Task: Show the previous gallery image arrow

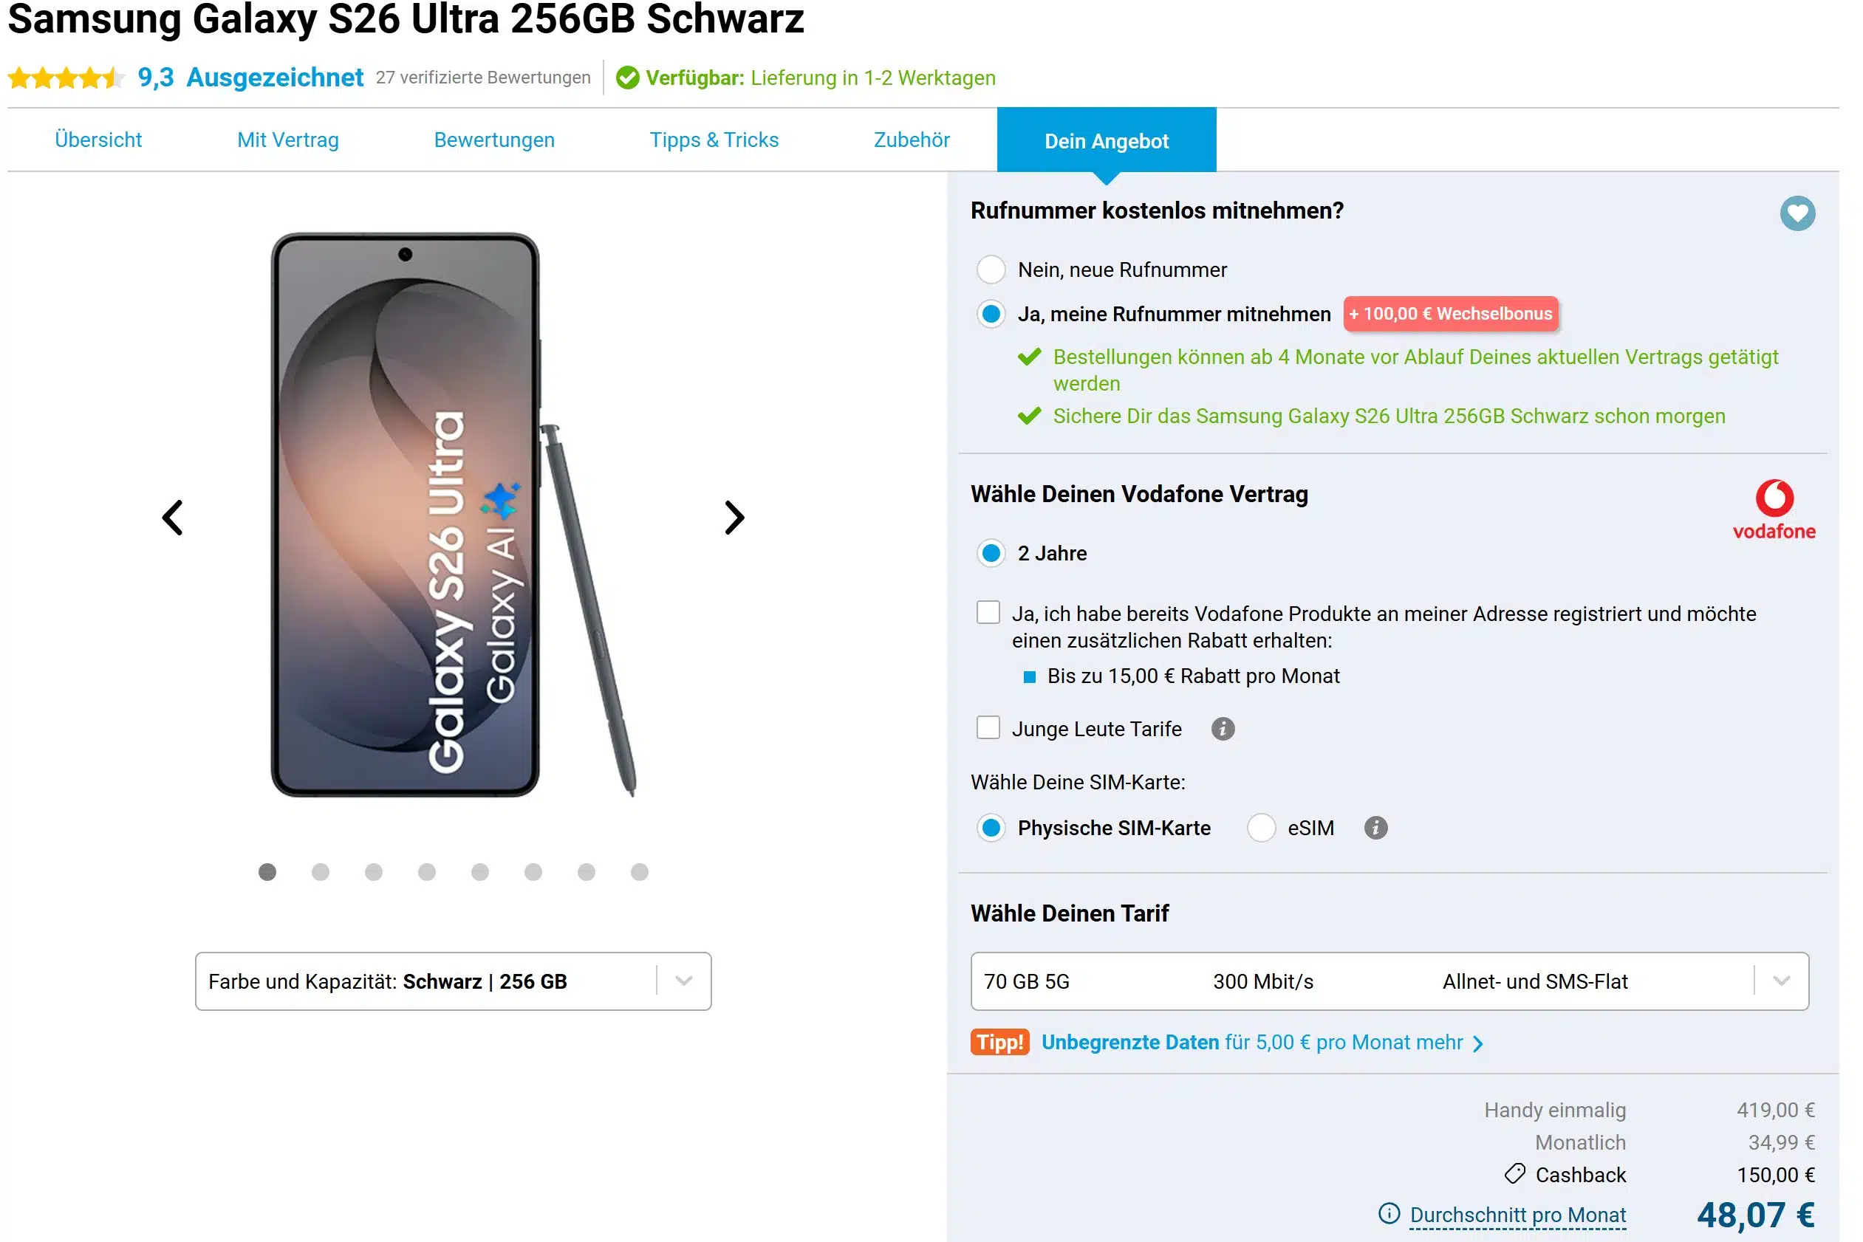Action: 171,517
